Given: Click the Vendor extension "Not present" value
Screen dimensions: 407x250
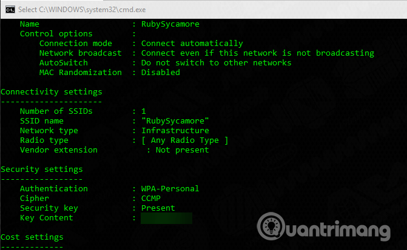Looking at the screenshot, I should pos(182,150).
